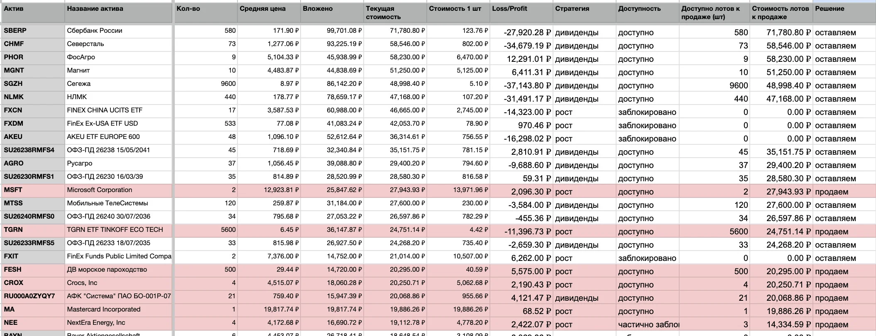Select the "Вложено" column header
Screen dimensions: 876x336
point(332,13)
